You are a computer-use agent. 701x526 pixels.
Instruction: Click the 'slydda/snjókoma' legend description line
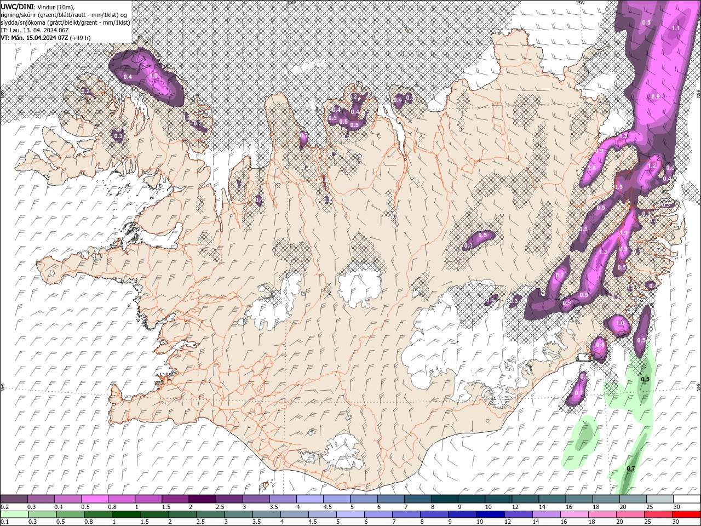click(x=65, y=22)
